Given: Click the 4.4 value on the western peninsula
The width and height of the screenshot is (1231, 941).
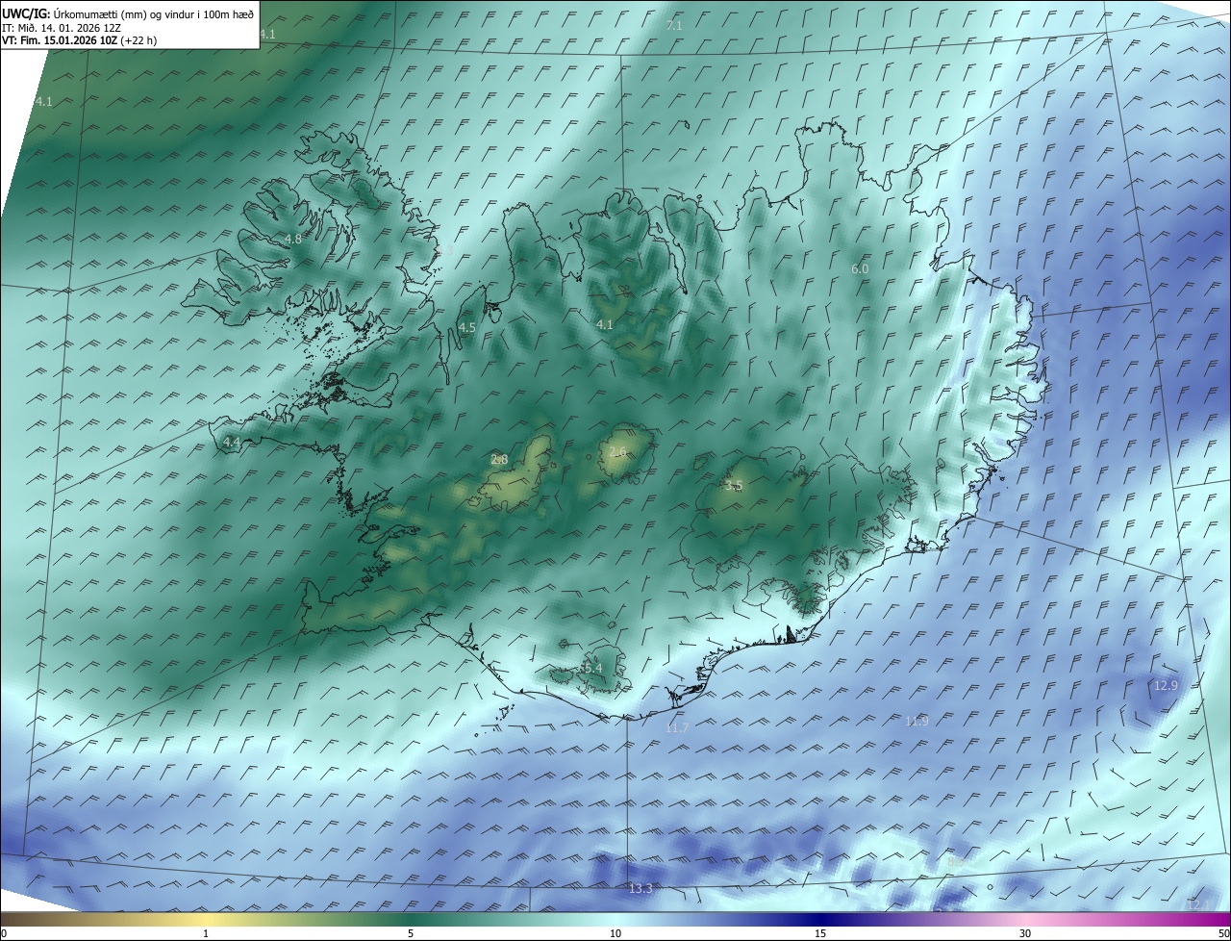Looking at the screenshot, I should 231,442.
